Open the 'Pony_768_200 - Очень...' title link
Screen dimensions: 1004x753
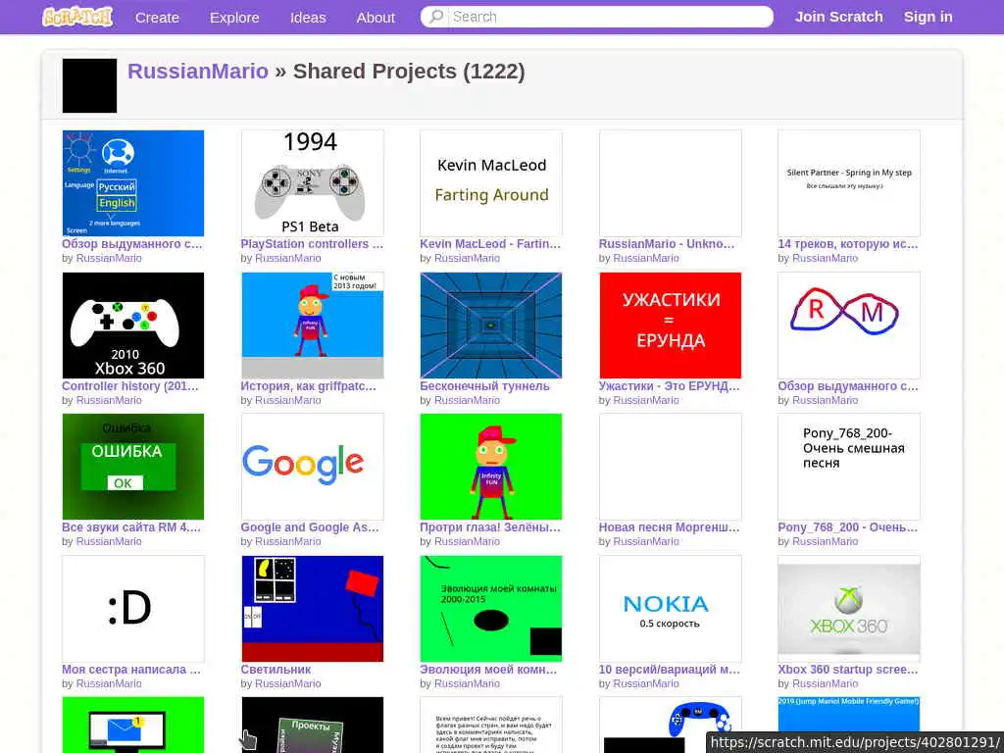pyautogui.click(x=848, y=527)
